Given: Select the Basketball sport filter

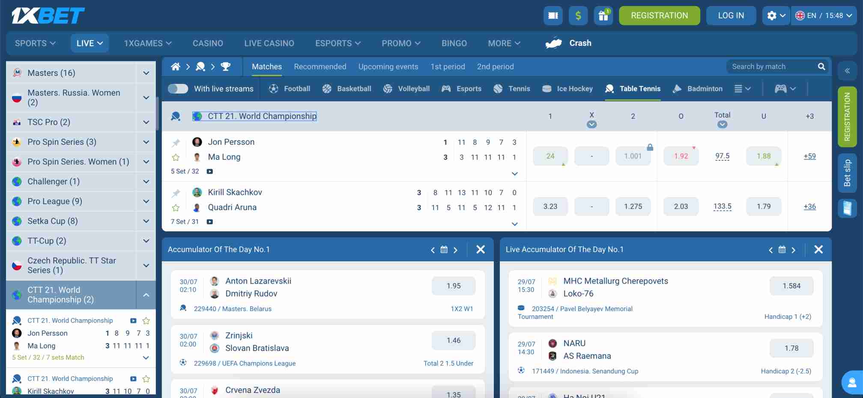Looking at the screenshot, I should [x=346, y=89].
